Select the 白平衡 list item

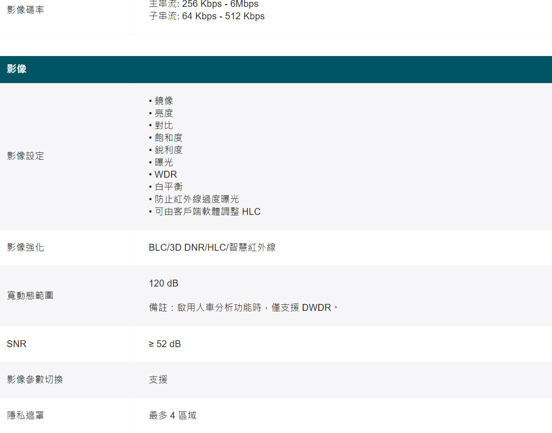(168, 187)
